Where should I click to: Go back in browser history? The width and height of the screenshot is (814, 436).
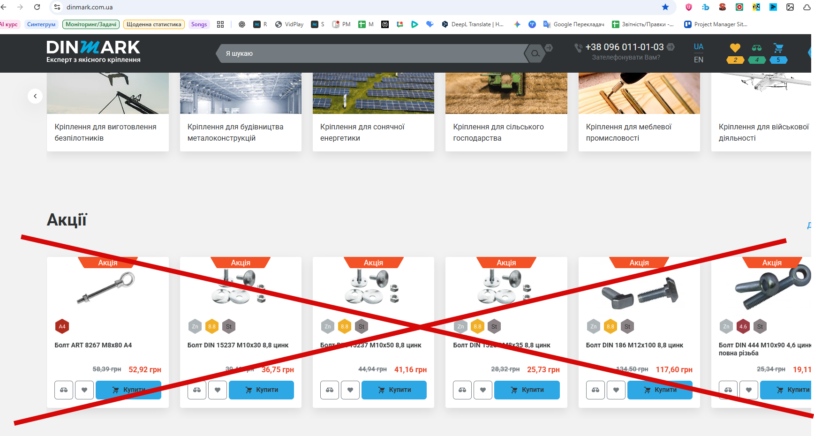click(4, 7)
